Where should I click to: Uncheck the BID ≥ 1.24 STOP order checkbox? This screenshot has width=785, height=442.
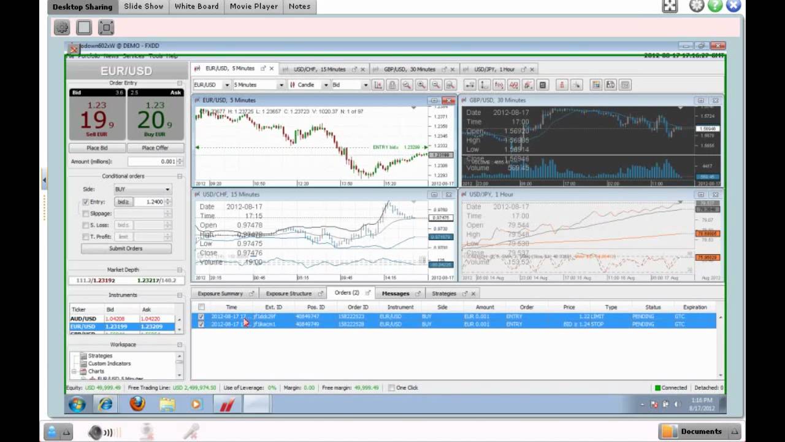(201, 324)
